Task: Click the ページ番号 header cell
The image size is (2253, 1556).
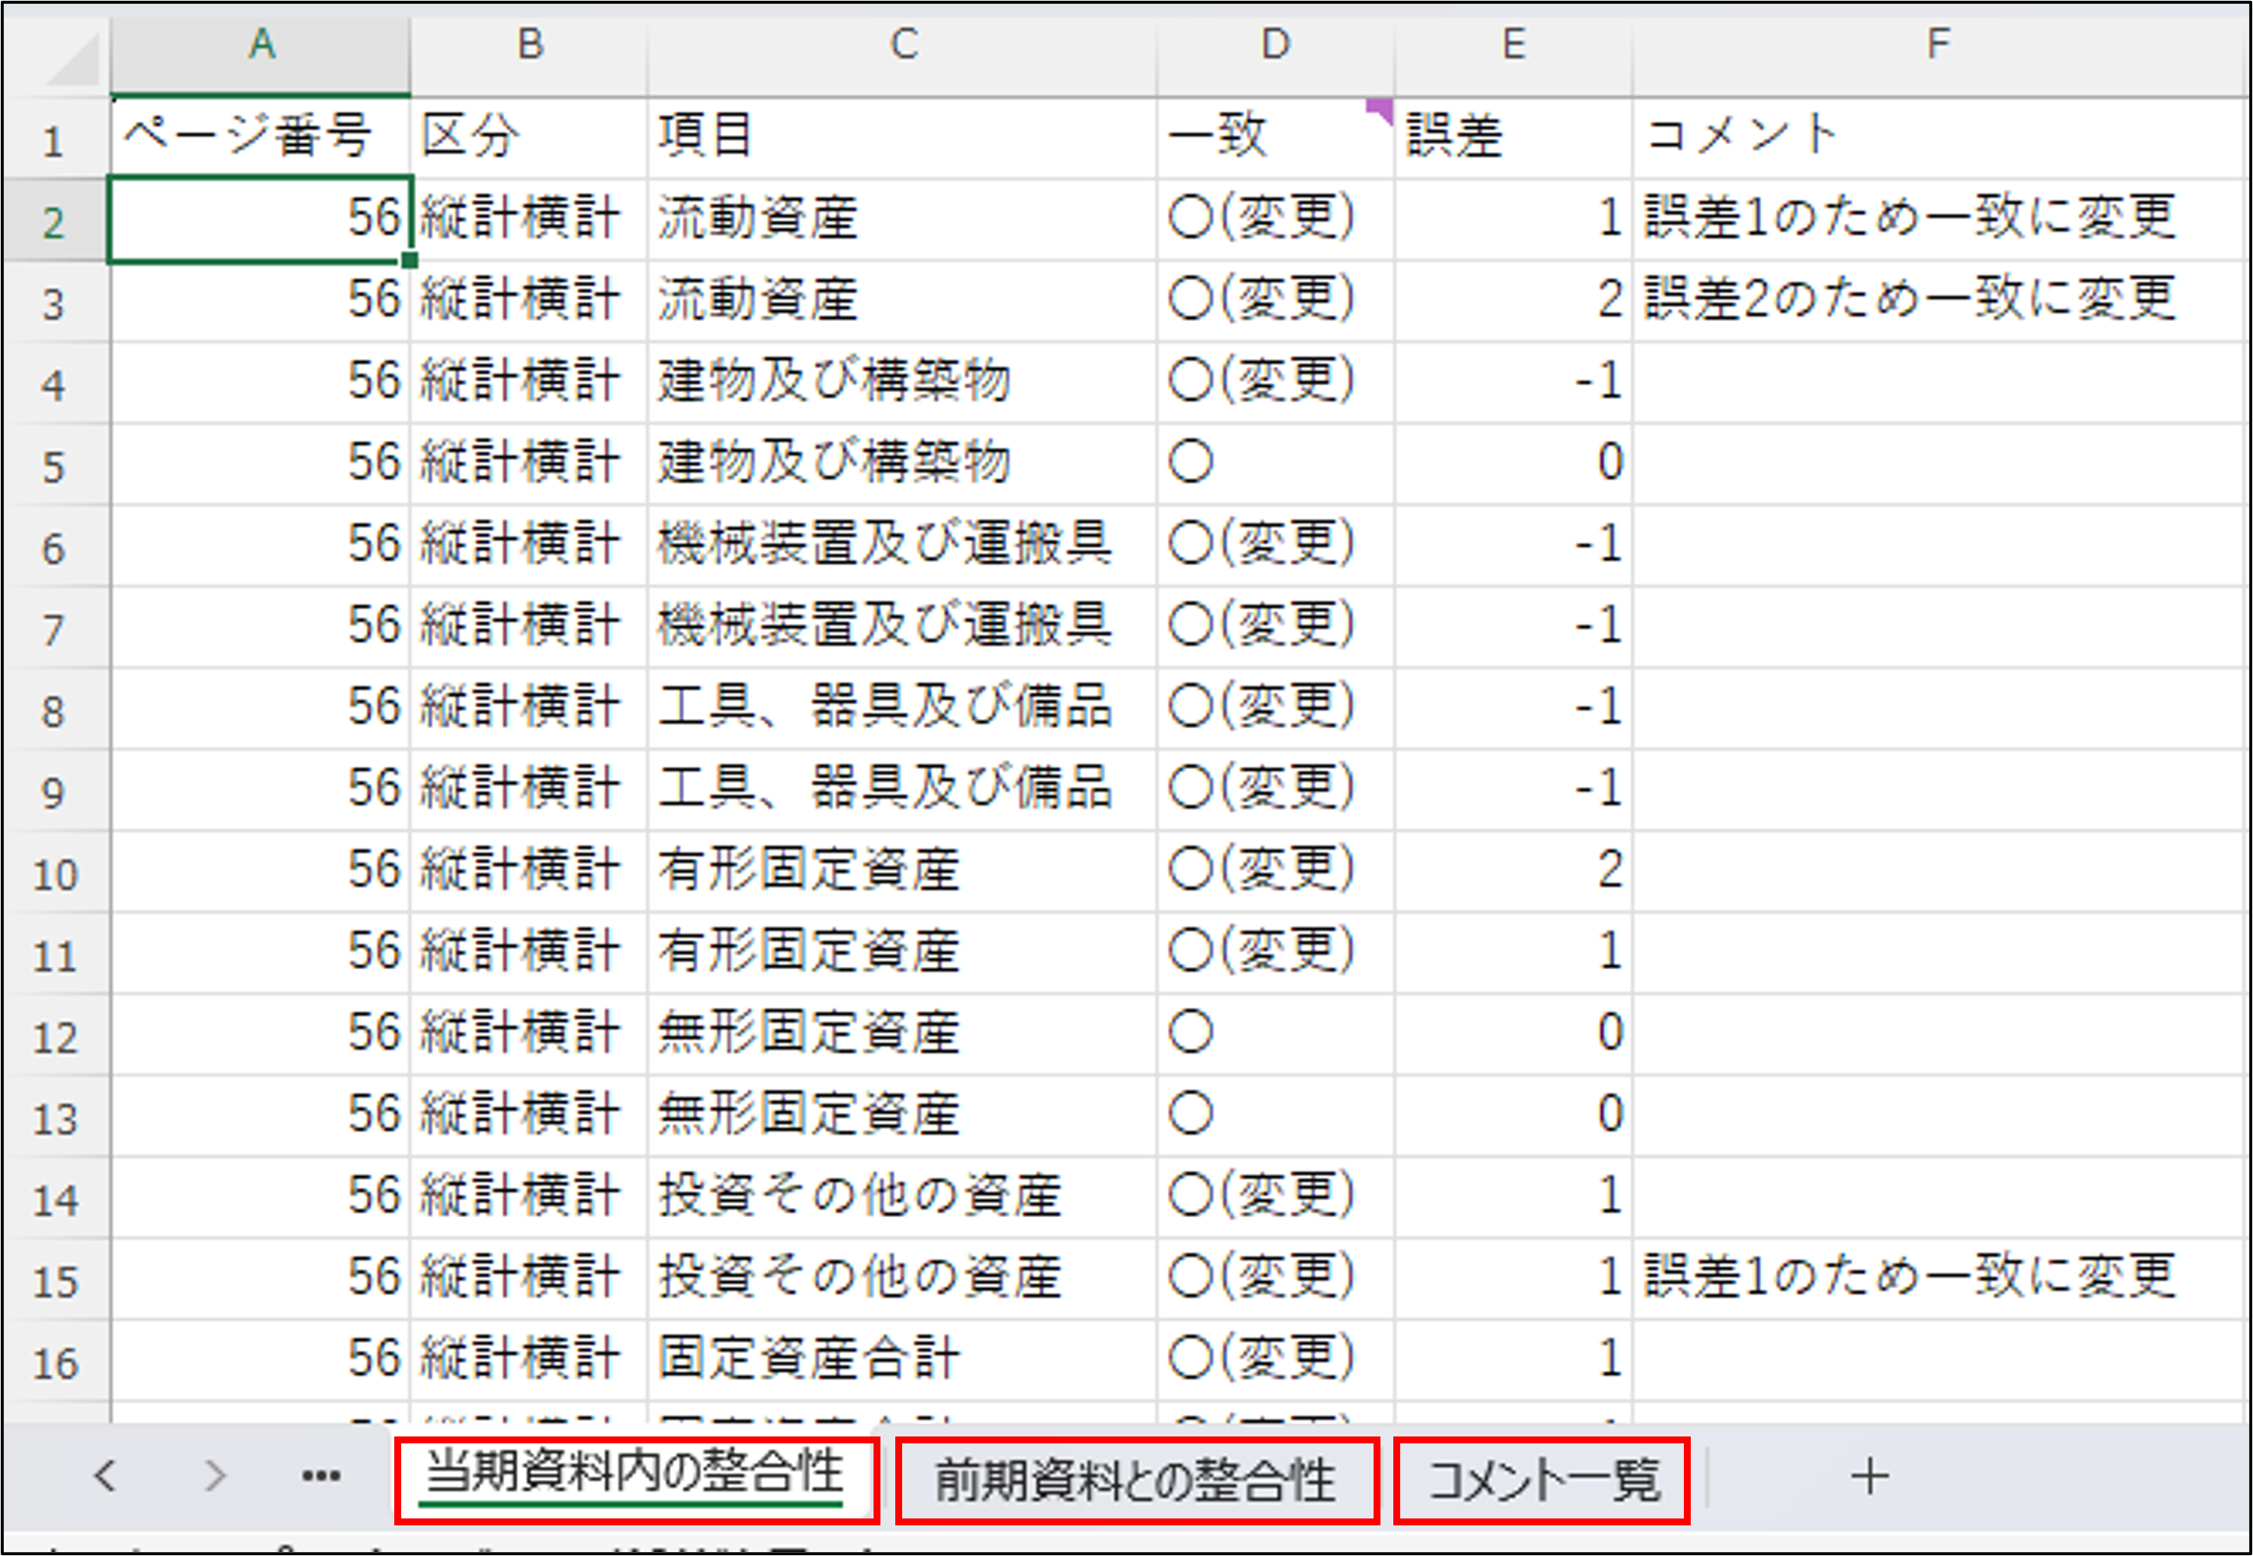Action: (261, 136)
